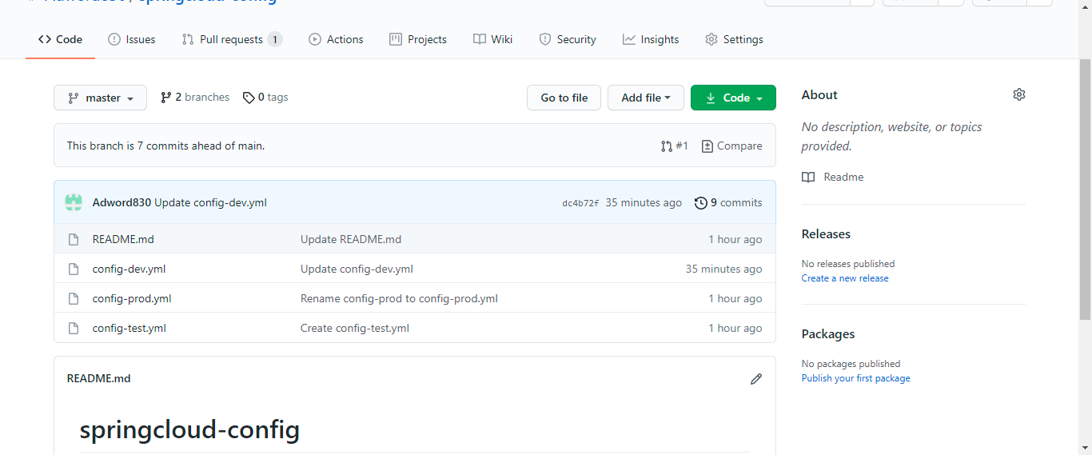Viewport: 1092px width, 455px height.
Task: Click the pull request icon beside #1
Action: 667,146
